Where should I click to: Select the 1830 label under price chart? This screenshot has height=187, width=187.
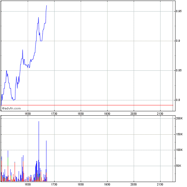coord(81,114)
